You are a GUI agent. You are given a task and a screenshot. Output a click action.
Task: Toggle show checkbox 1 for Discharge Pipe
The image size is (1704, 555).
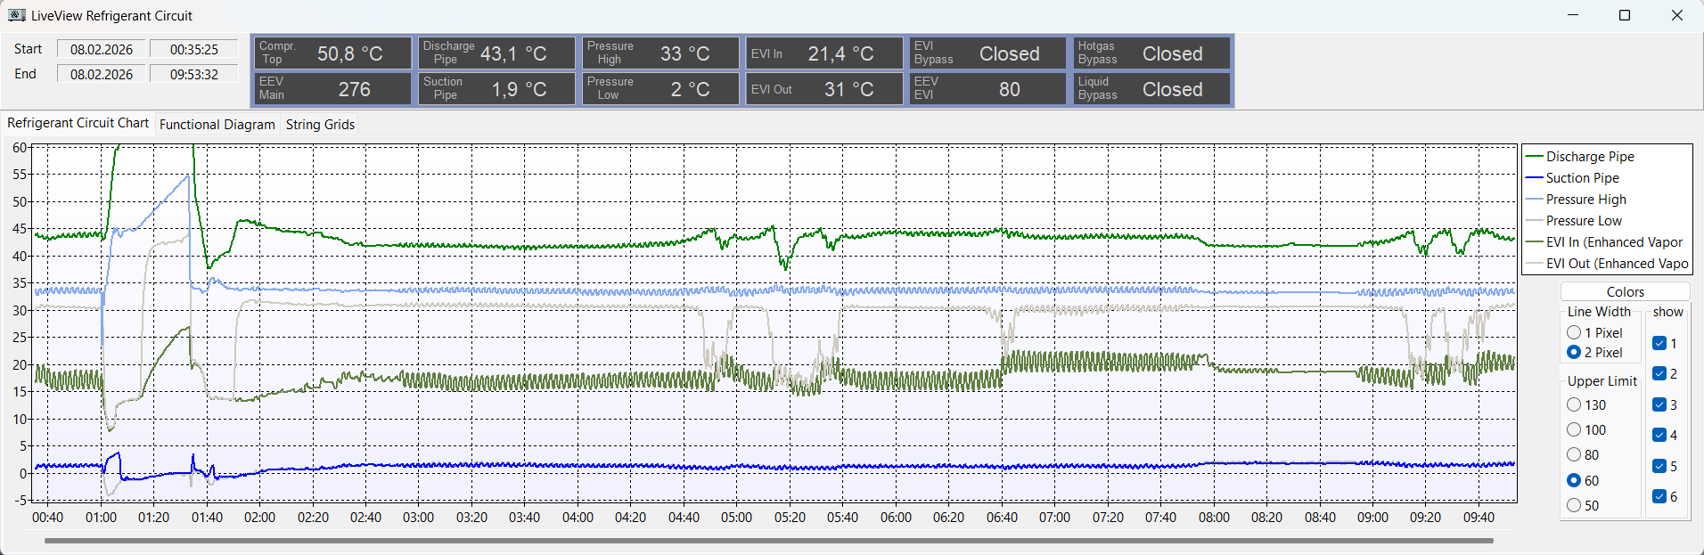(1659, 344)
